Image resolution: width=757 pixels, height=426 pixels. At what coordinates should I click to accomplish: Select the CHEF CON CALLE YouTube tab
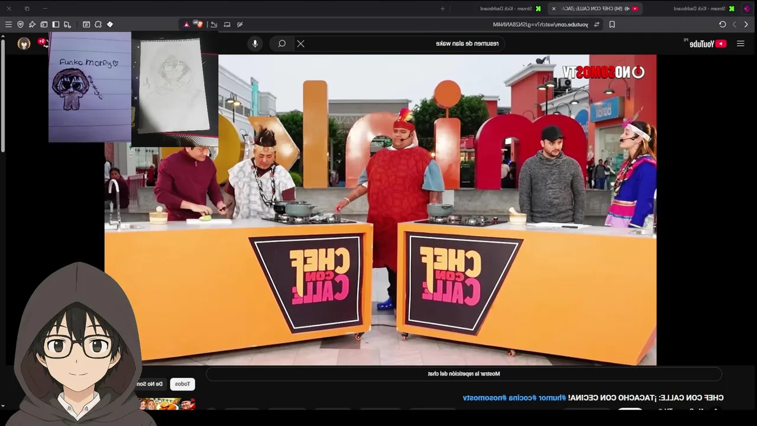point(596,8)
